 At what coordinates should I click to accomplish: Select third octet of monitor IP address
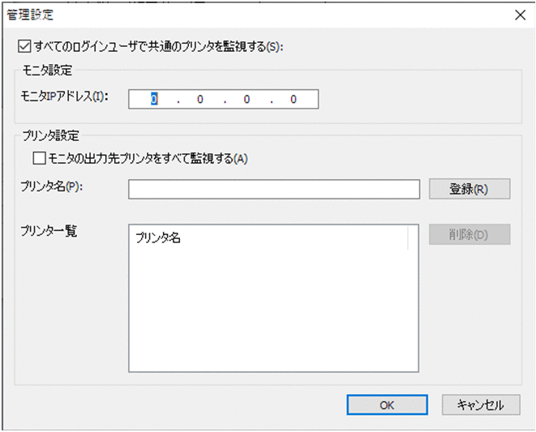[247, 100]
